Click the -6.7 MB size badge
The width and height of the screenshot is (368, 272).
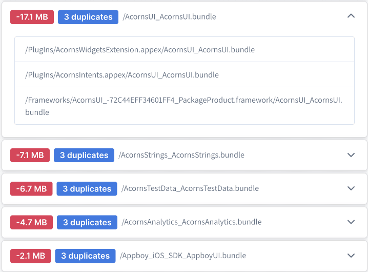pyautogui.click(x=32, y=189)
